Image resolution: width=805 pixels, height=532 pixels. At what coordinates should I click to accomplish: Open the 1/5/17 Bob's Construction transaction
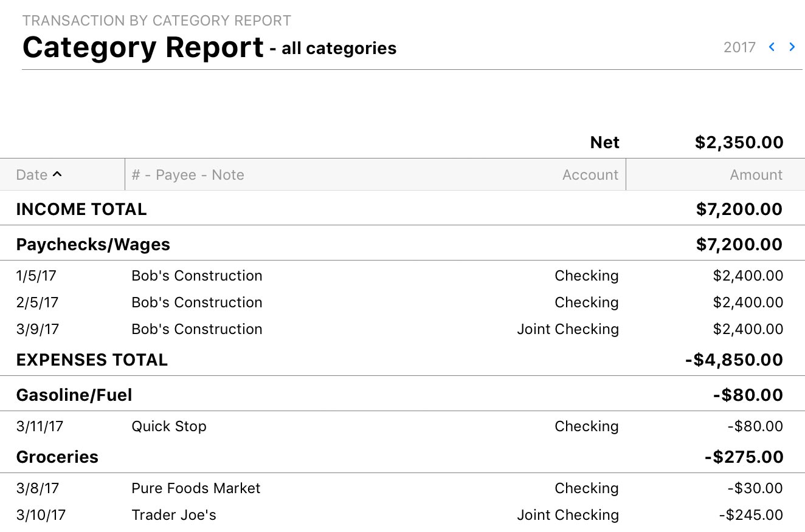point(197,276)
